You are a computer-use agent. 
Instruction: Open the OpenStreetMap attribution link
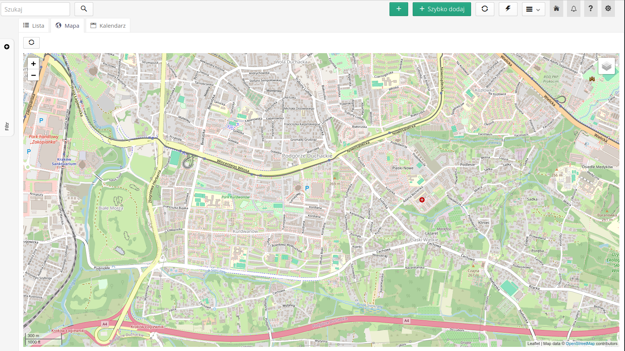pos(580,344)
